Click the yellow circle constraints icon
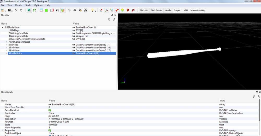Viewport: 261px width, 136px height. click(122, 10)
